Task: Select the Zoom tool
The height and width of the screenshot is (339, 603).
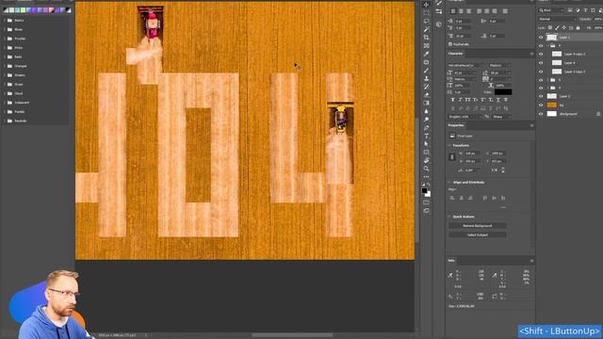Action: [426, 169]
